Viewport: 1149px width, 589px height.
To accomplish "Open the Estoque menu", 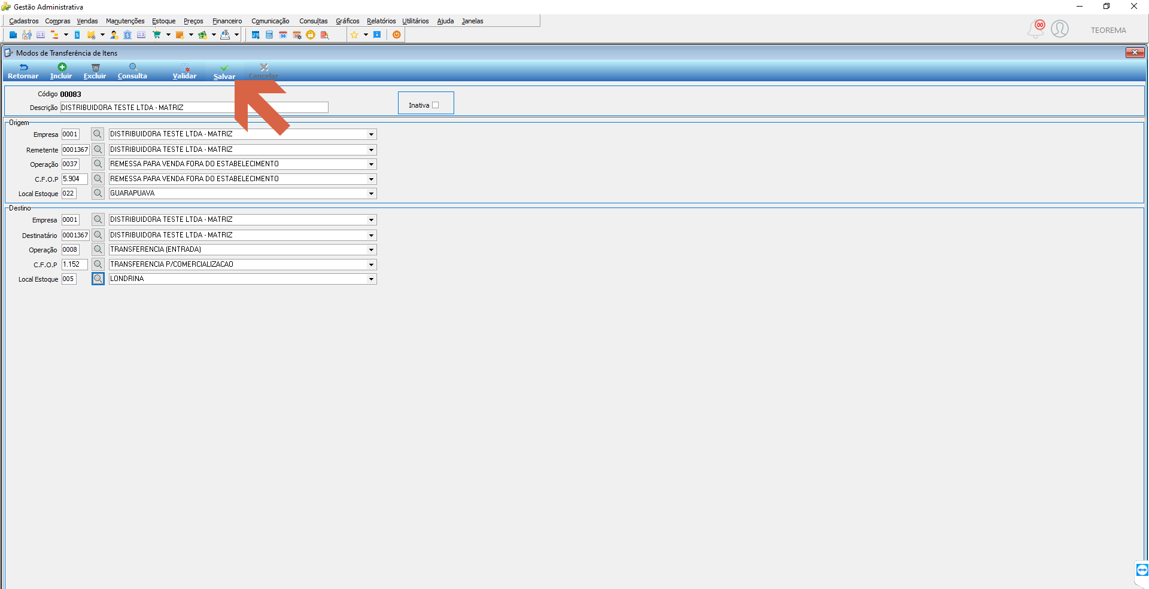I will [164, 21].
